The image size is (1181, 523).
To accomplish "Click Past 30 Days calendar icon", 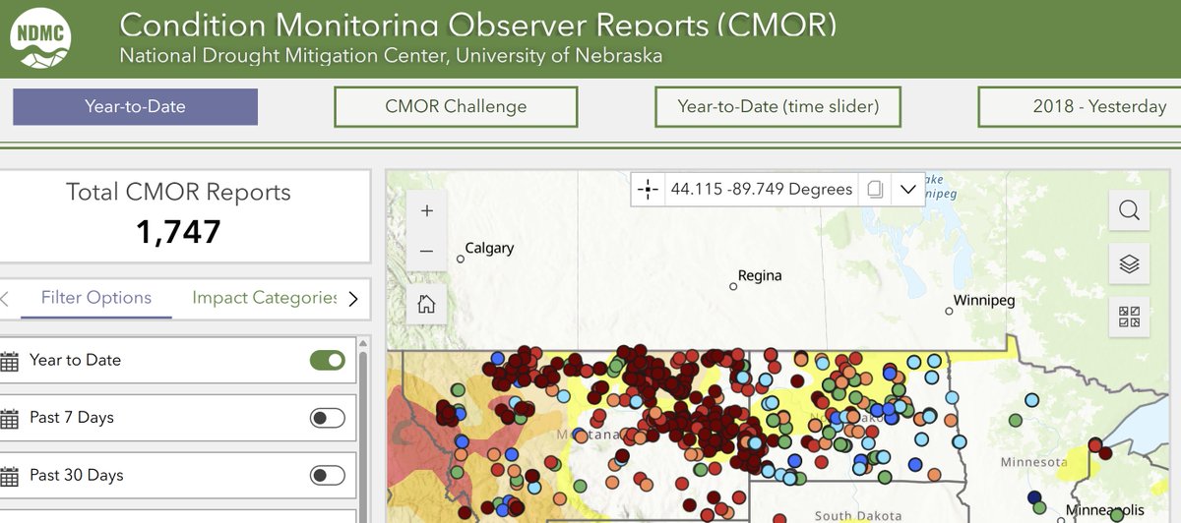I will point(10,476).
